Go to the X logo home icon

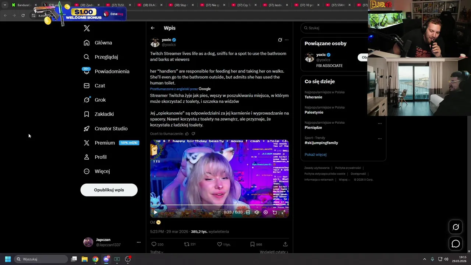click(x=87, y=28)
